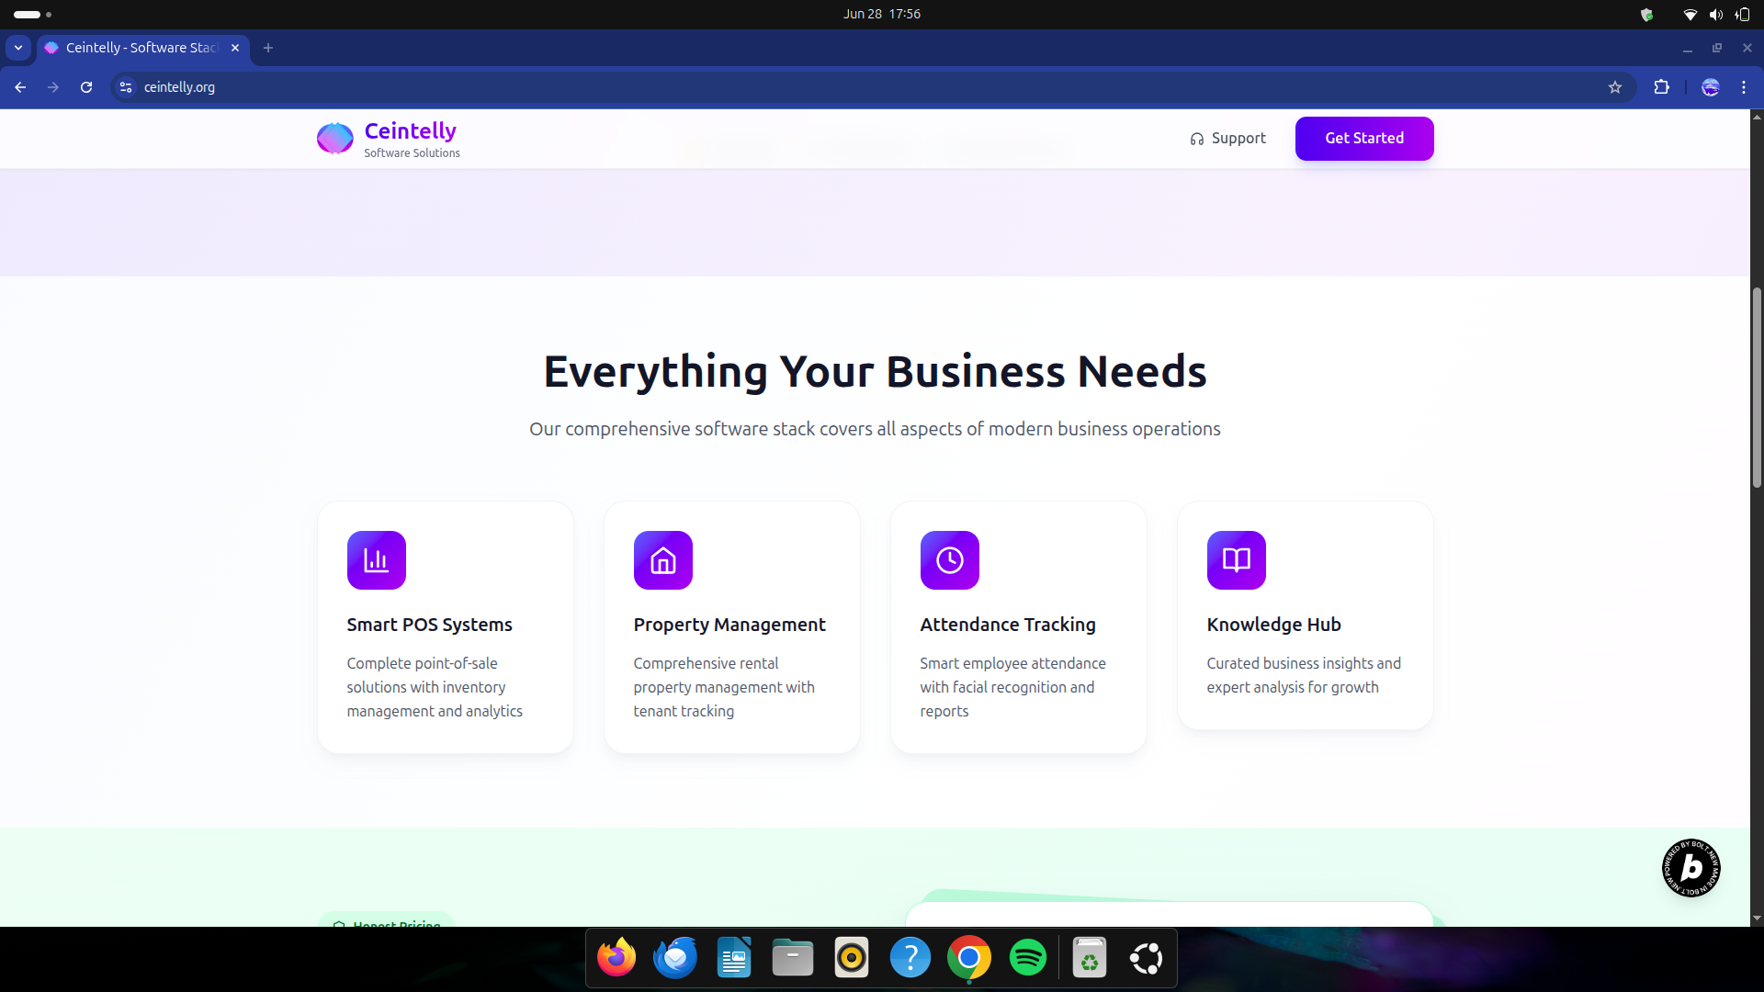The height and width of the screenshot is (992, 1764).
Task: Bookmark this page with the star icon
Action: (1615, 87)
